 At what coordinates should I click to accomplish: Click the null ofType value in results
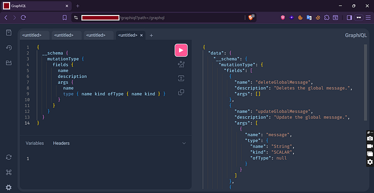click(x=282, y=158)
